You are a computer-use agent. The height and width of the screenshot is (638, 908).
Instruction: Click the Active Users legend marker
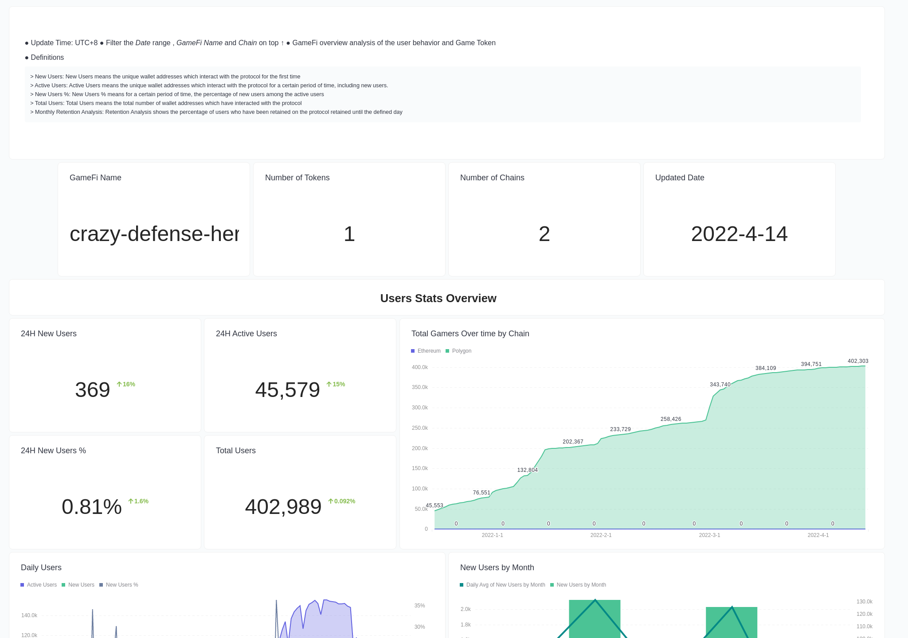[22, 585]
